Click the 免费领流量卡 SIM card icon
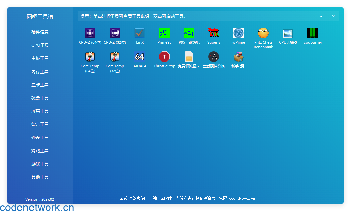 [189, 57]
